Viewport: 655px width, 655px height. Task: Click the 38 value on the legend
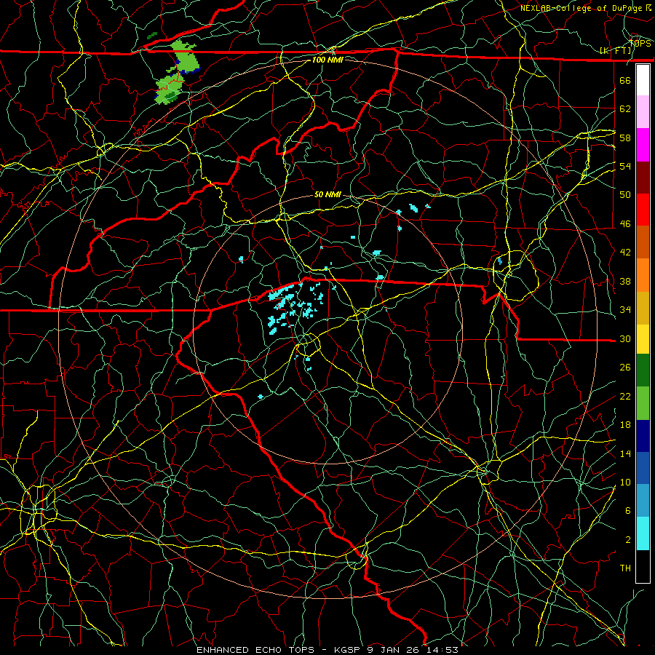(x=625, y=281)
